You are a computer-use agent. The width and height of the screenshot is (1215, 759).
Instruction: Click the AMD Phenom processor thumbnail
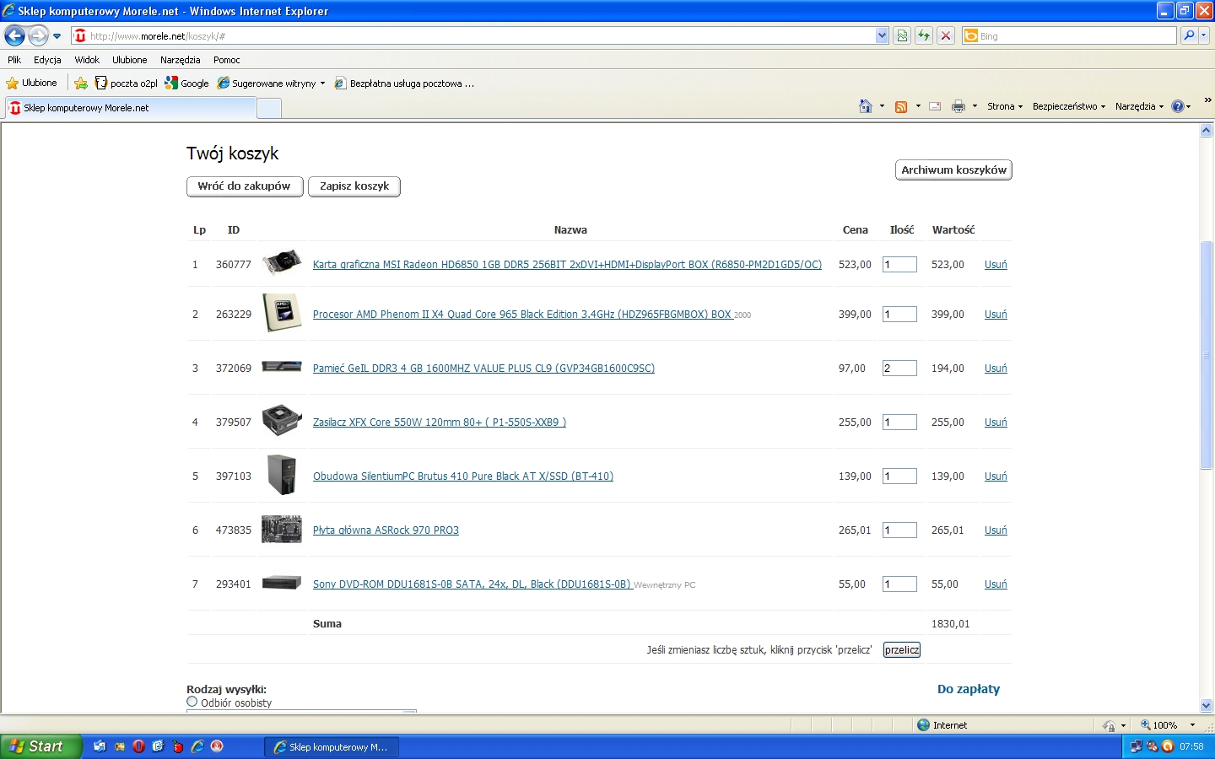coord(282,313)
